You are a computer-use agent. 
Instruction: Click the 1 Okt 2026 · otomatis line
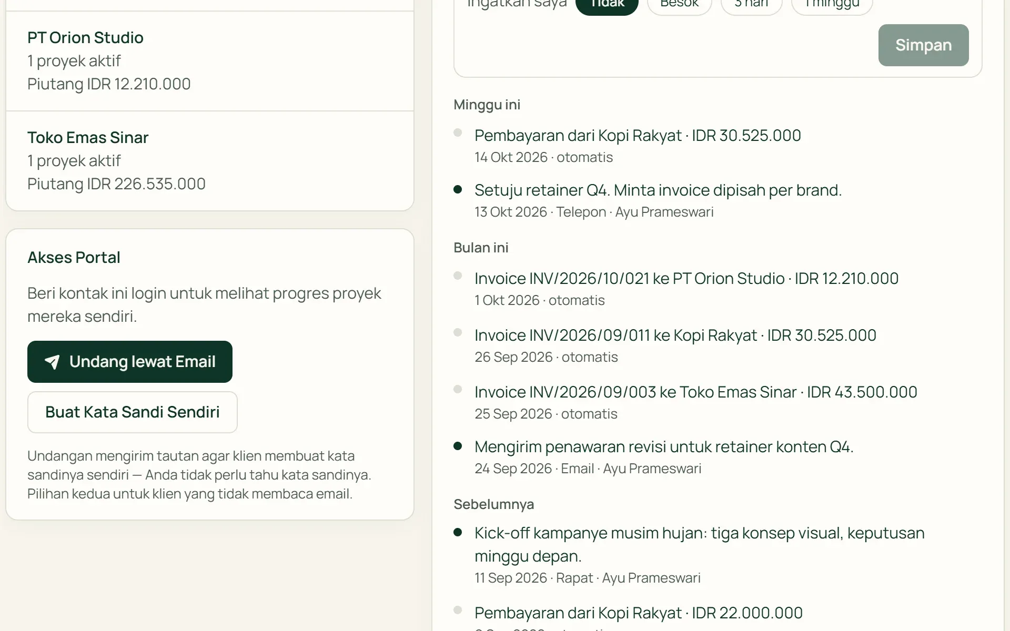540,300
